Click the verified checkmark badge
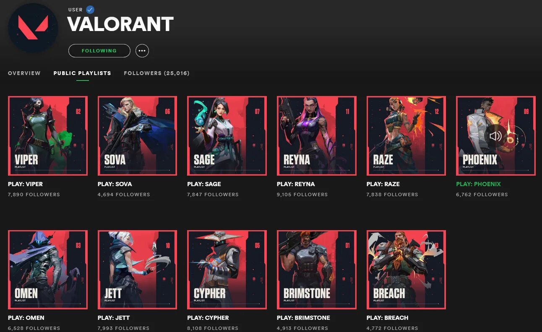This screenshot has width=542, height=332. click(x=90, y=10)
